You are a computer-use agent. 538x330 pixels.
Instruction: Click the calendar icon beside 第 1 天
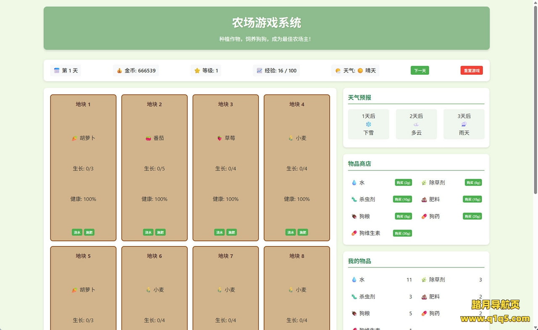(57, 71)
